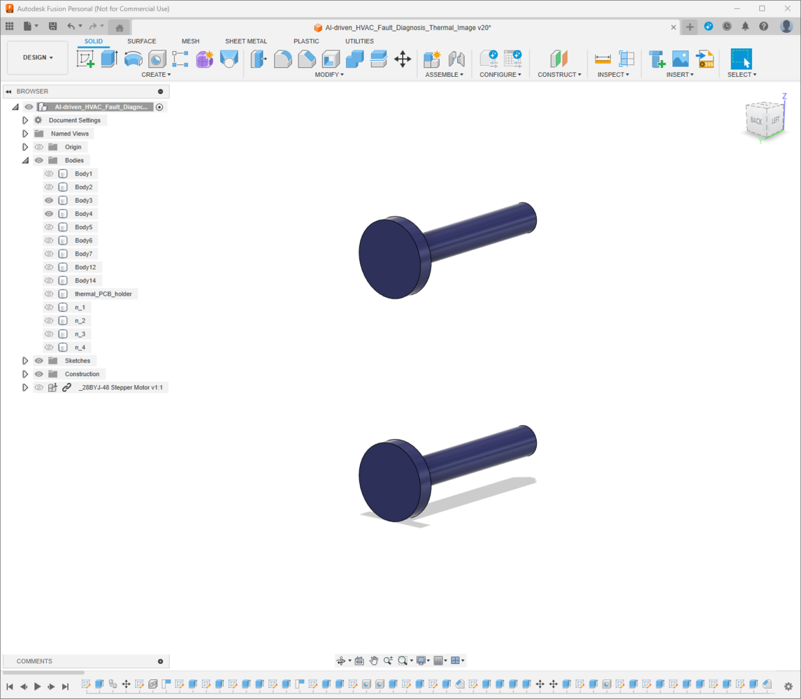The width and height of the screenshot is (801, 699).
Task: Click the ViewCube BACK face
Action: (756, 120)
